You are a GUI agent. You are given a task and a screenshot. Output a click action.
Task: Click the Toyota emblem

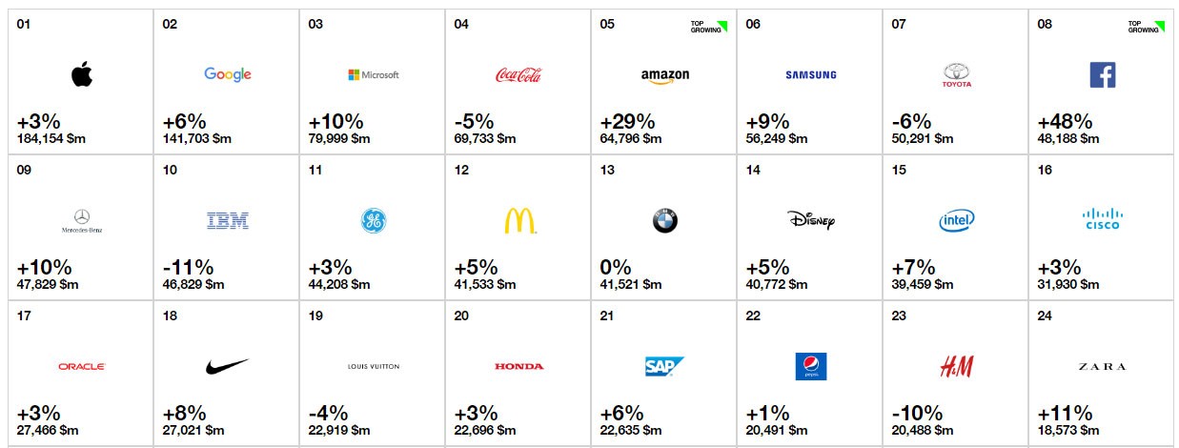(x=955, y=75)
